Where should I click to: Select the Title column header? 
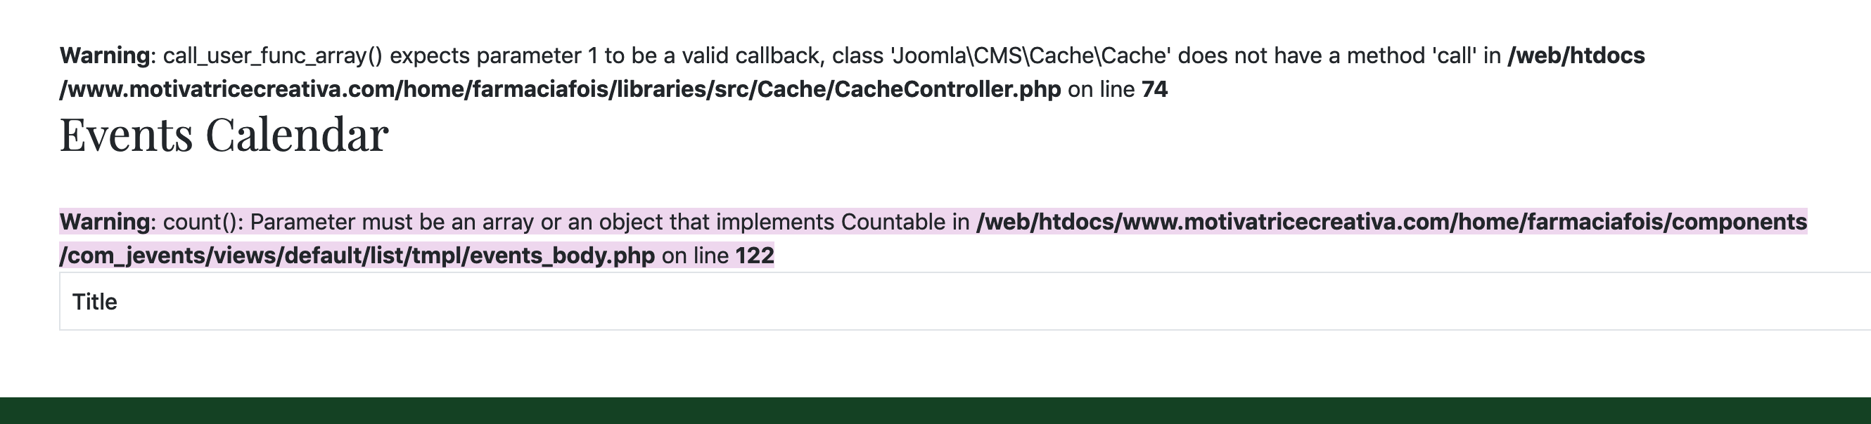tap(94, 302)
